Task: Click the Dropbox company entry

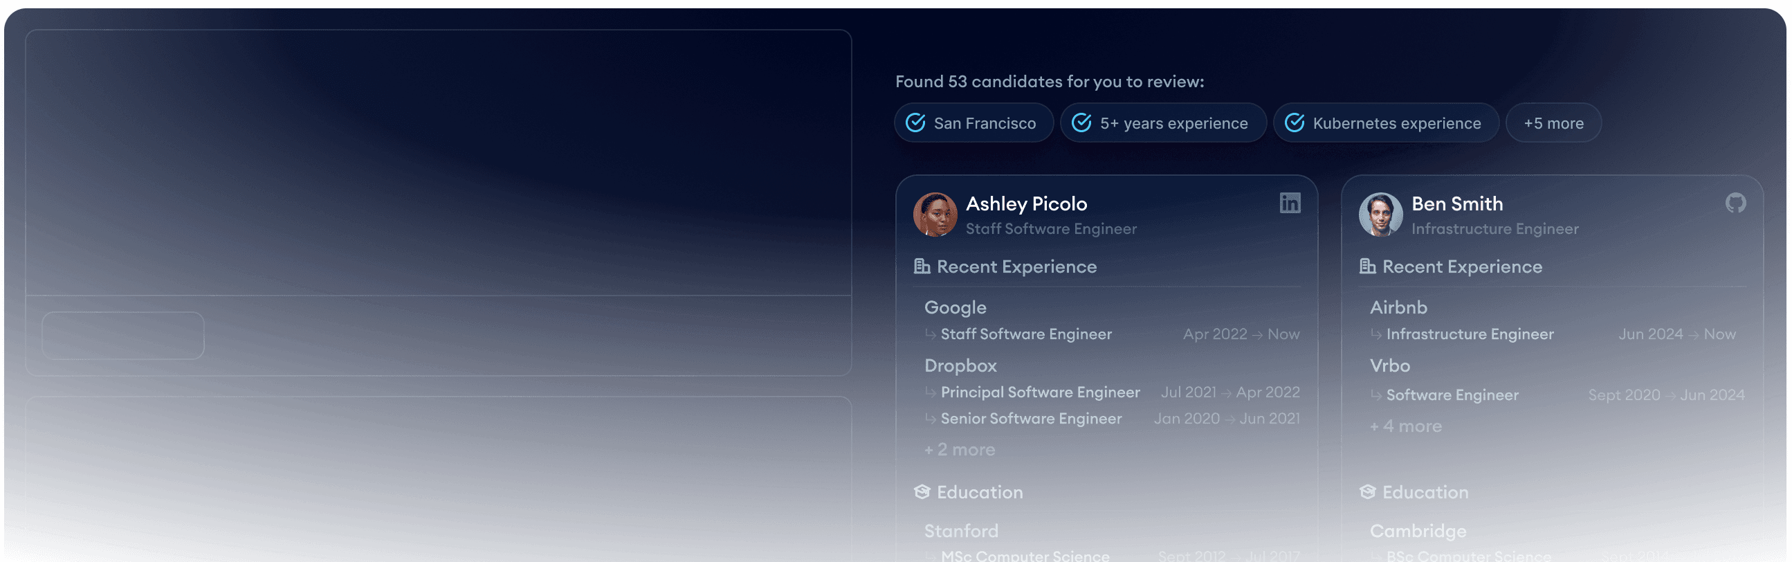Action: (x=960, y=366)
